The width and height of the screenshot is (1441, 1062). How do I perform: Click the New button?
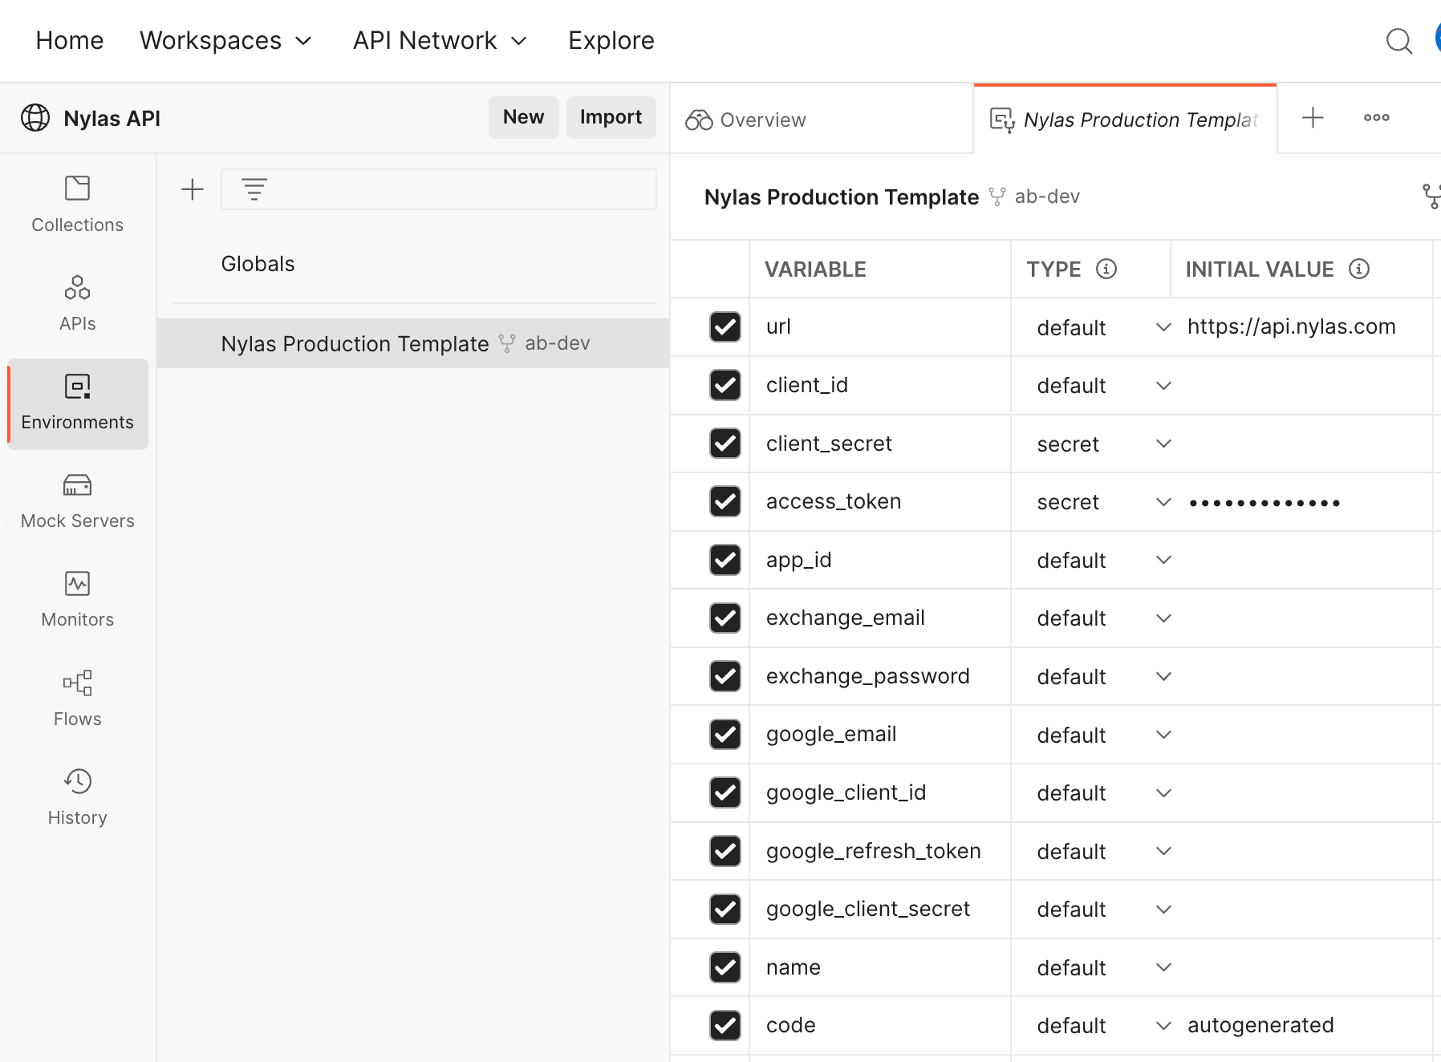(523, 117)
